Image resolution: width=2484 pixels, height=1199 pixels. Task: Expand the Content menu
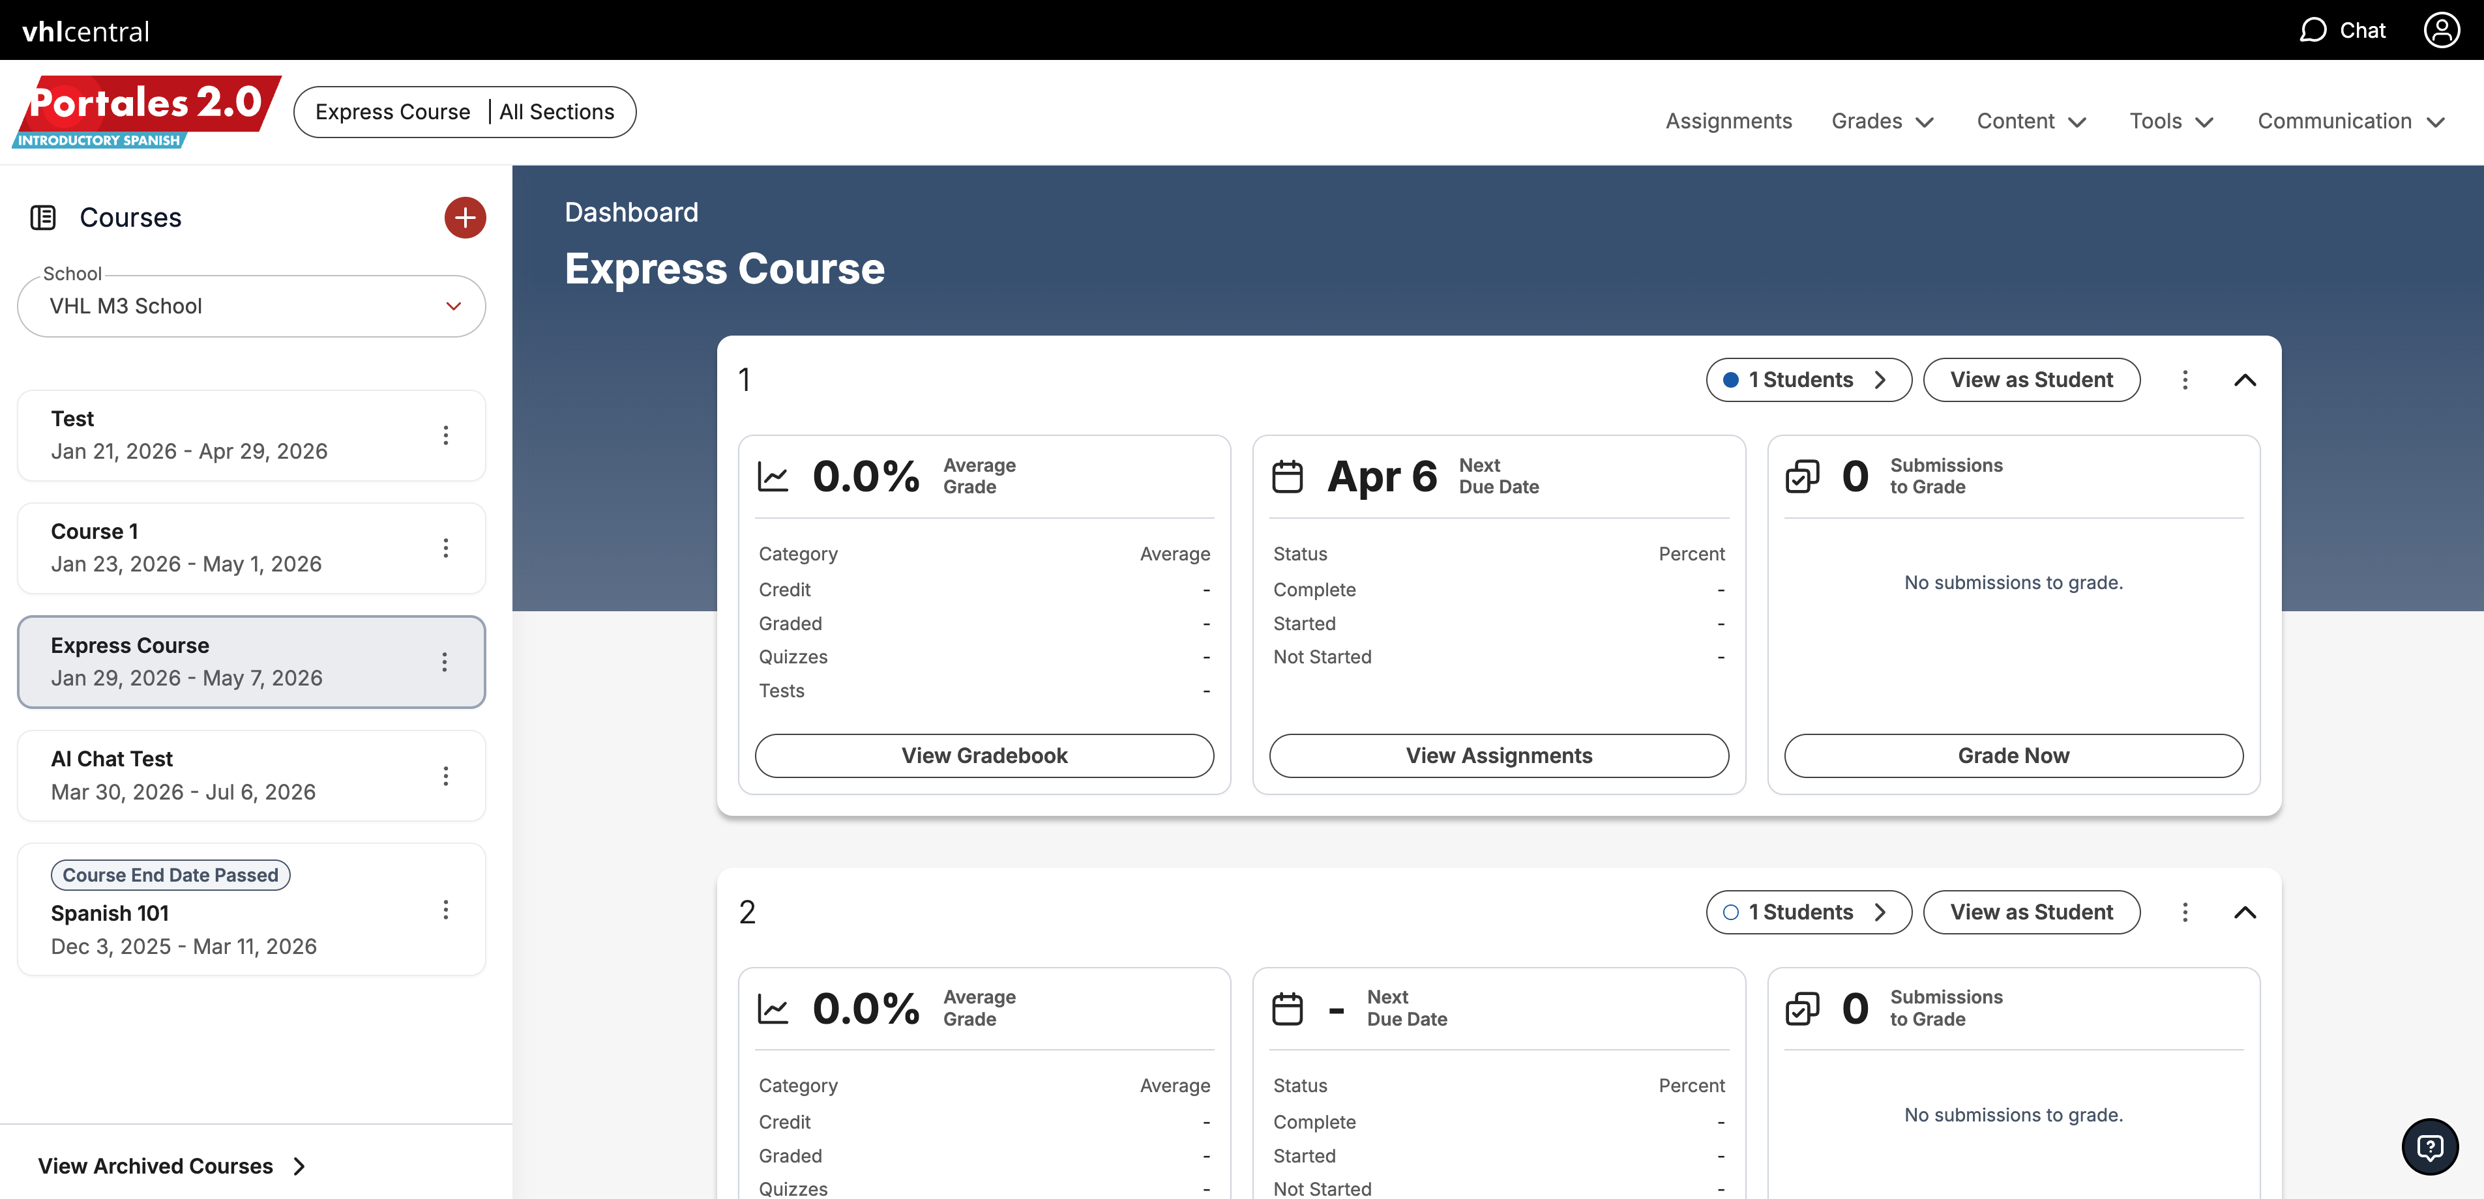pyautogui.click(x=2032, y=121)
